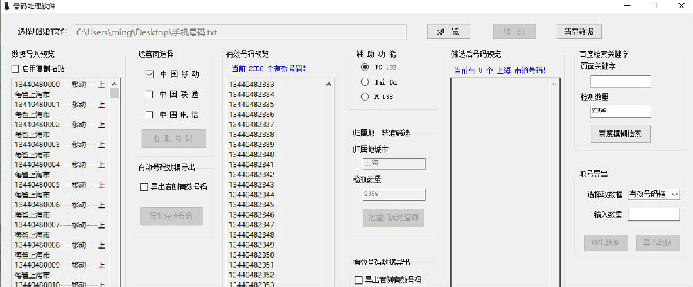Click the 浏览 browse button
This screenshot has width=693, height=287.
tap(449, 32)
